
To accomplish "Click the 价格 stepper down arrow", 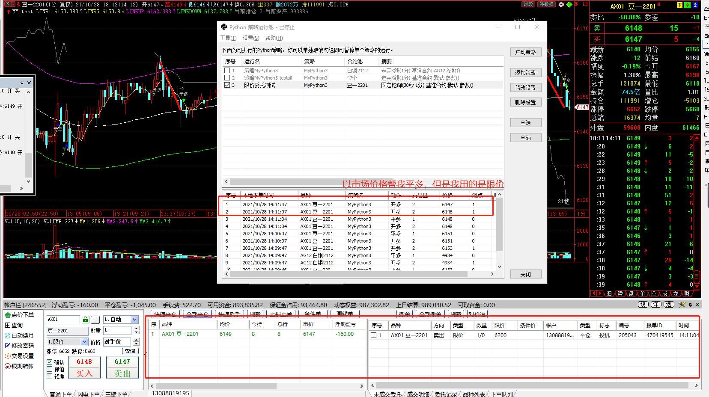I will [136, 344].
